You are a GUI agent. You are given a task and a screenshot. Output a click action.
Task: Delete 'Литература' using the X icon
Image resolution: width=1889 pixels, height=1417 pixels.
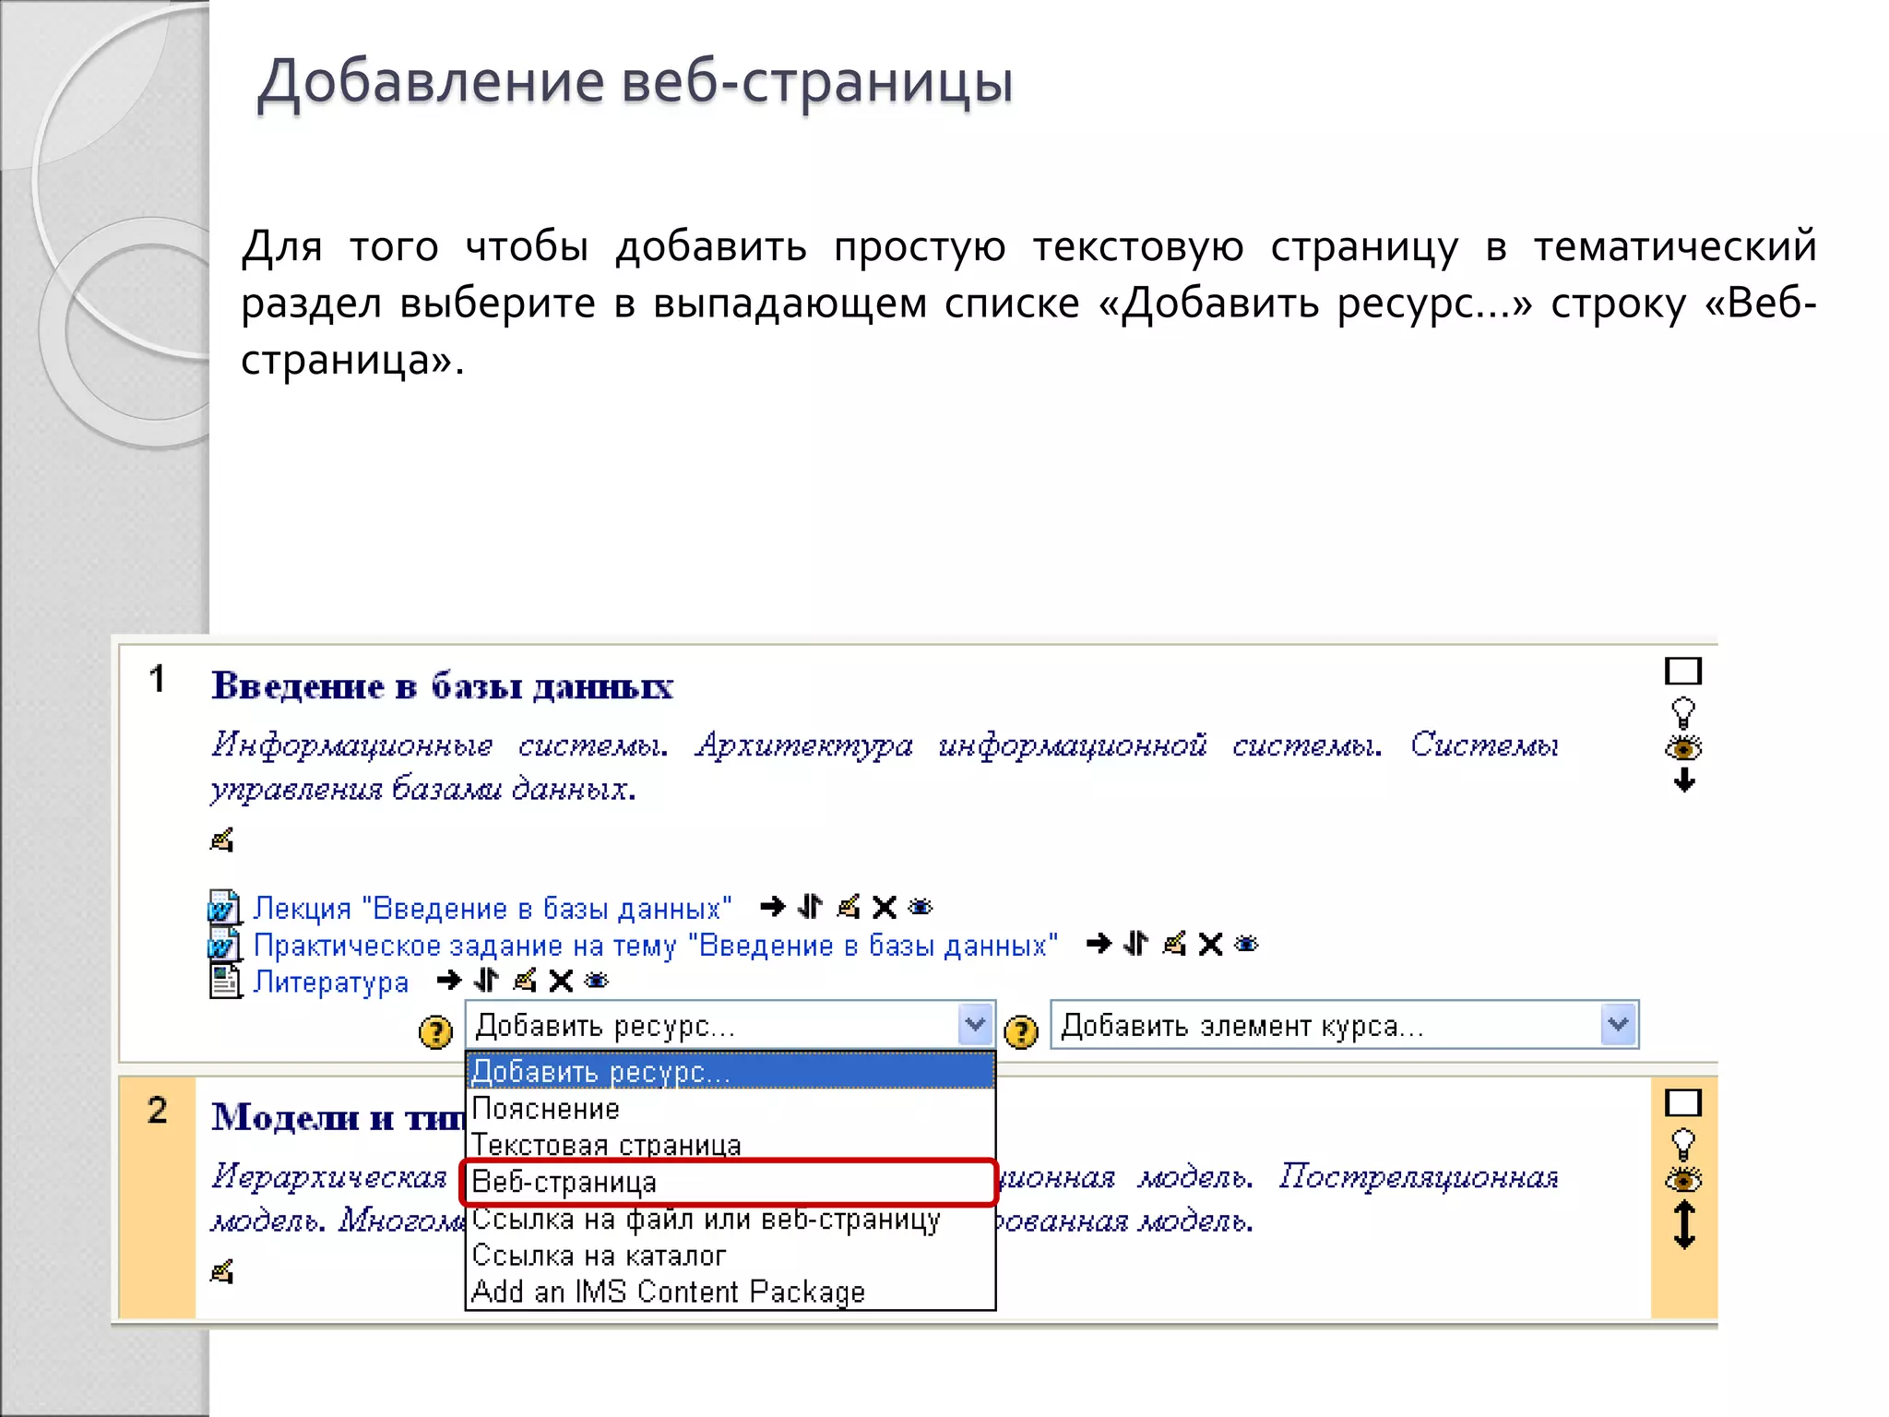click(x=561, y=982)
